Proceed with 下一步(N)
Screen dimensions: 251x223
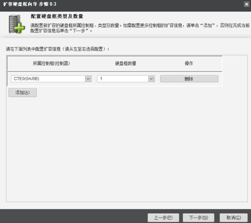point(199,218)
